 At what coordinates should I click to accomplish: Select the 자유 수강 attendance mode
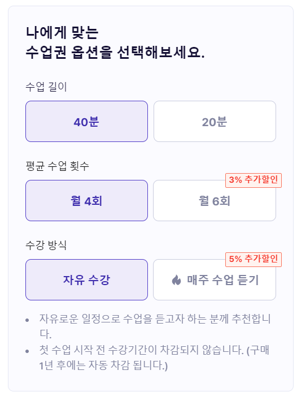click(x=86, y=279)
